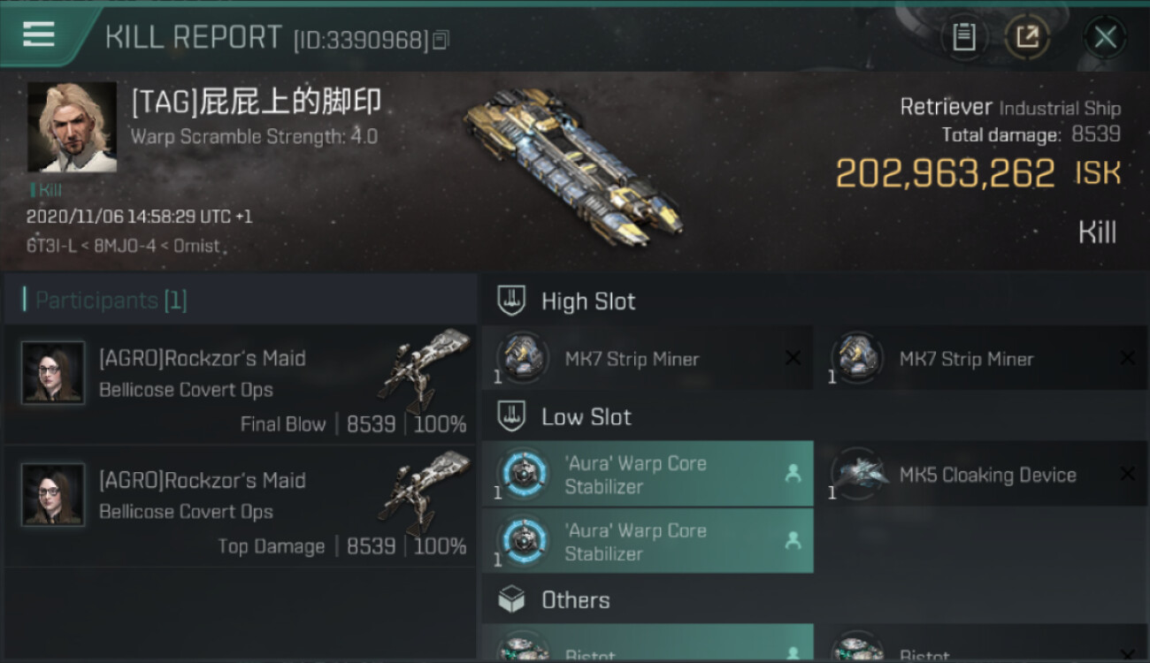
Task: Open the hamburger menu icon
Action: 39,34
